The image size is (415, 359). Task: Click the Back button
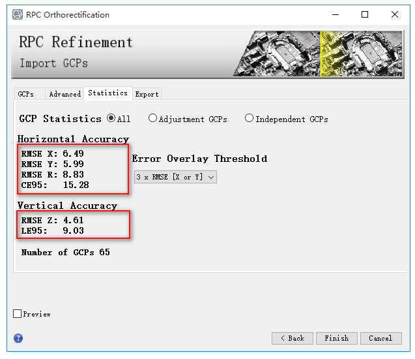[292, 338]
